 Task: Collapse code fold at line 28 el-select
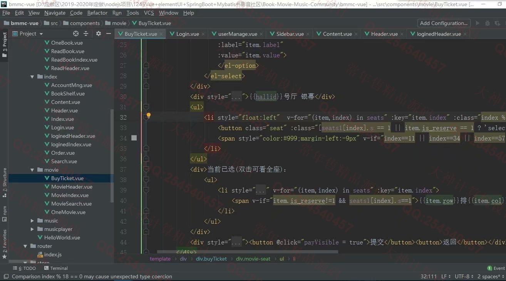(146, 76)
